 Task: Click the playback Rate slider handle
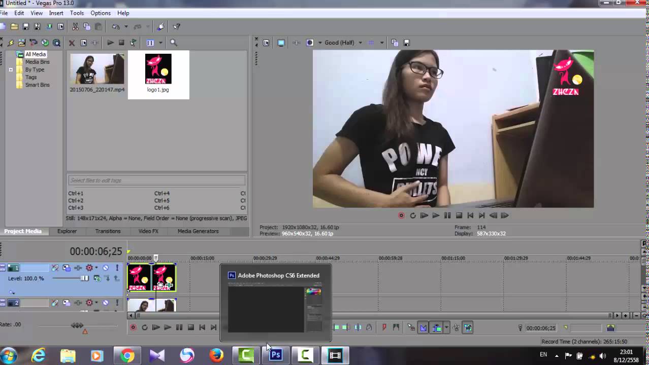77,325
